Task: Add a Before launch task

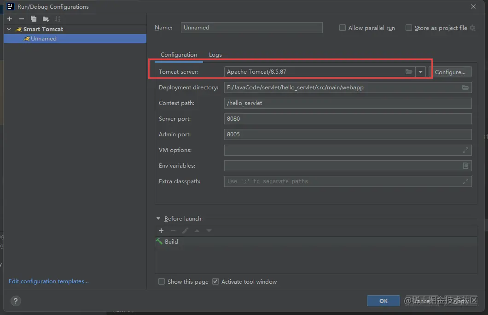Action: (161, 231)
